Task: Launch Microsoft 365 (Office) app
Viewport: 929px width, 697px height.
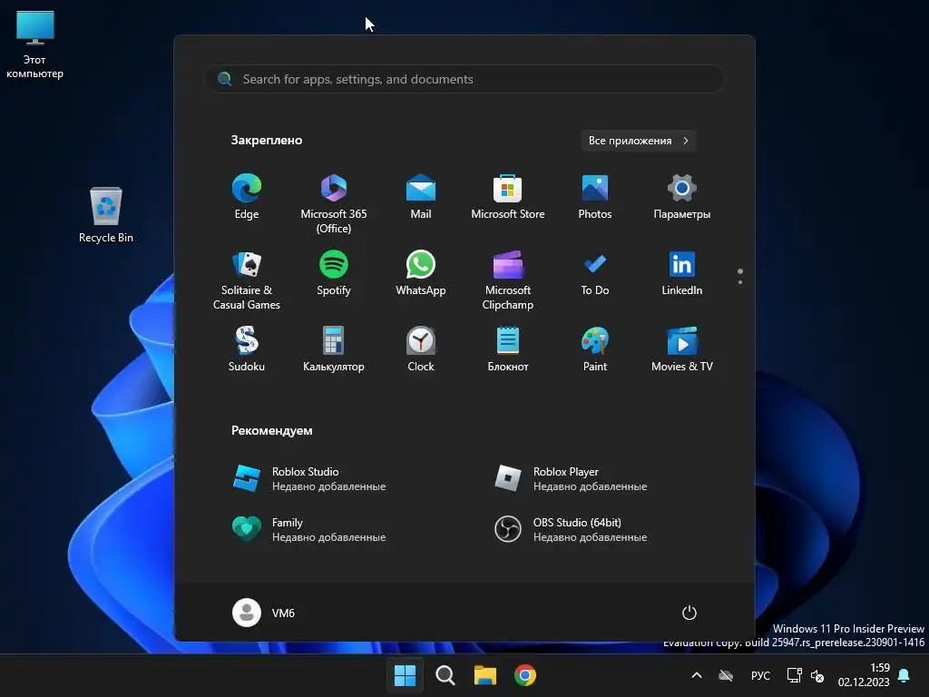Action: 334,204
